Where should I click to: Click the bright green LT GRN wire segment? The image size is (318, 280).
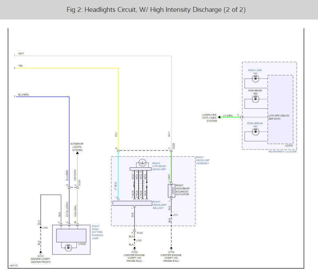click(x=230, y=117)
